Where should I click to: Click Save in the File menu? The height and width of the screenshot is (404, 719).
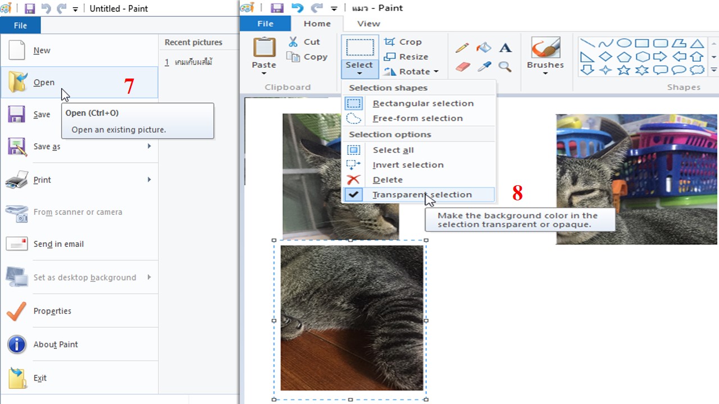79,114
